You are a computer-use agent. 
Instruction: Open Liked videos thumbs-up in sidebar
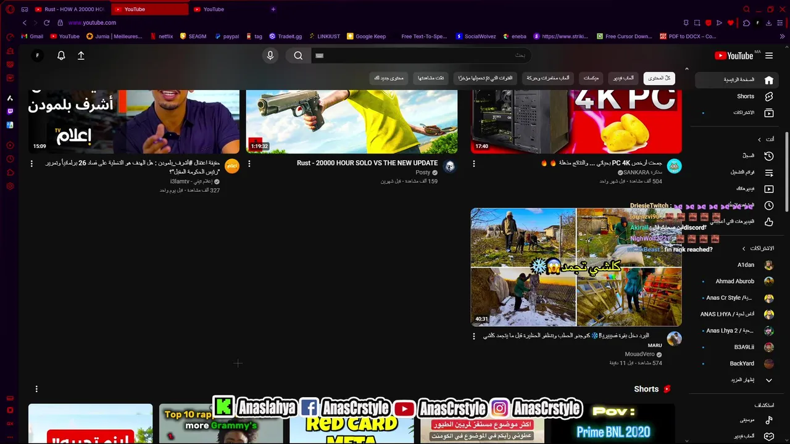(x=769, y=221)
